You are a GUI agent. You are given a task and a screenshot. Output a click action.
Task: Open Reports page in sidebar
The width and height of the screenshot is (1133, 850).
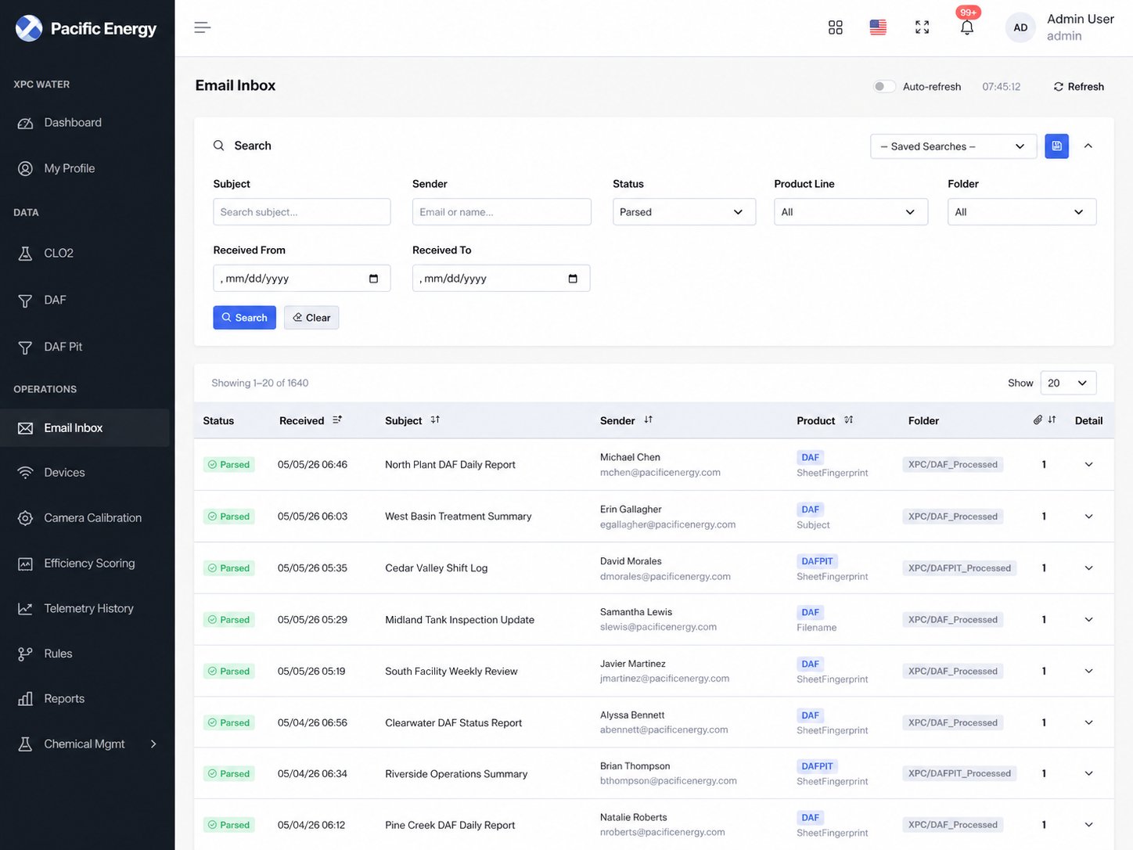tap(85, 699)
